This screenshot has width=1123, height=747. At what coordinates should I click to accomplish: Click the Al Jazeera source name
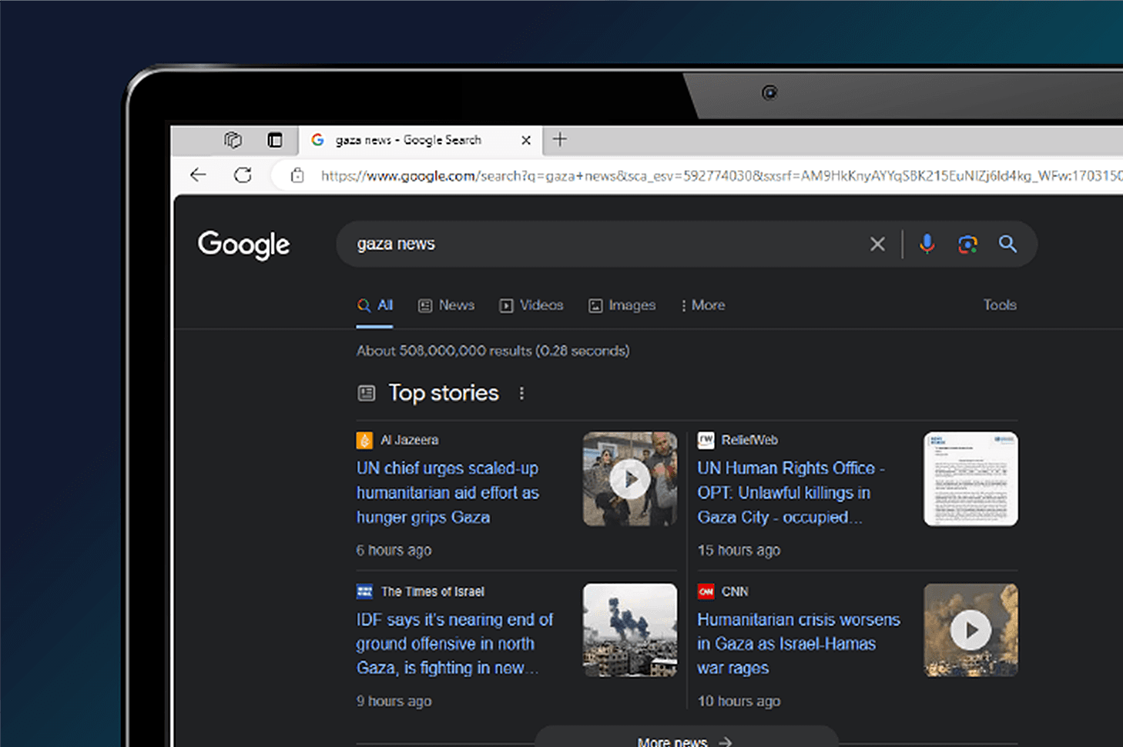click(410, 440)
